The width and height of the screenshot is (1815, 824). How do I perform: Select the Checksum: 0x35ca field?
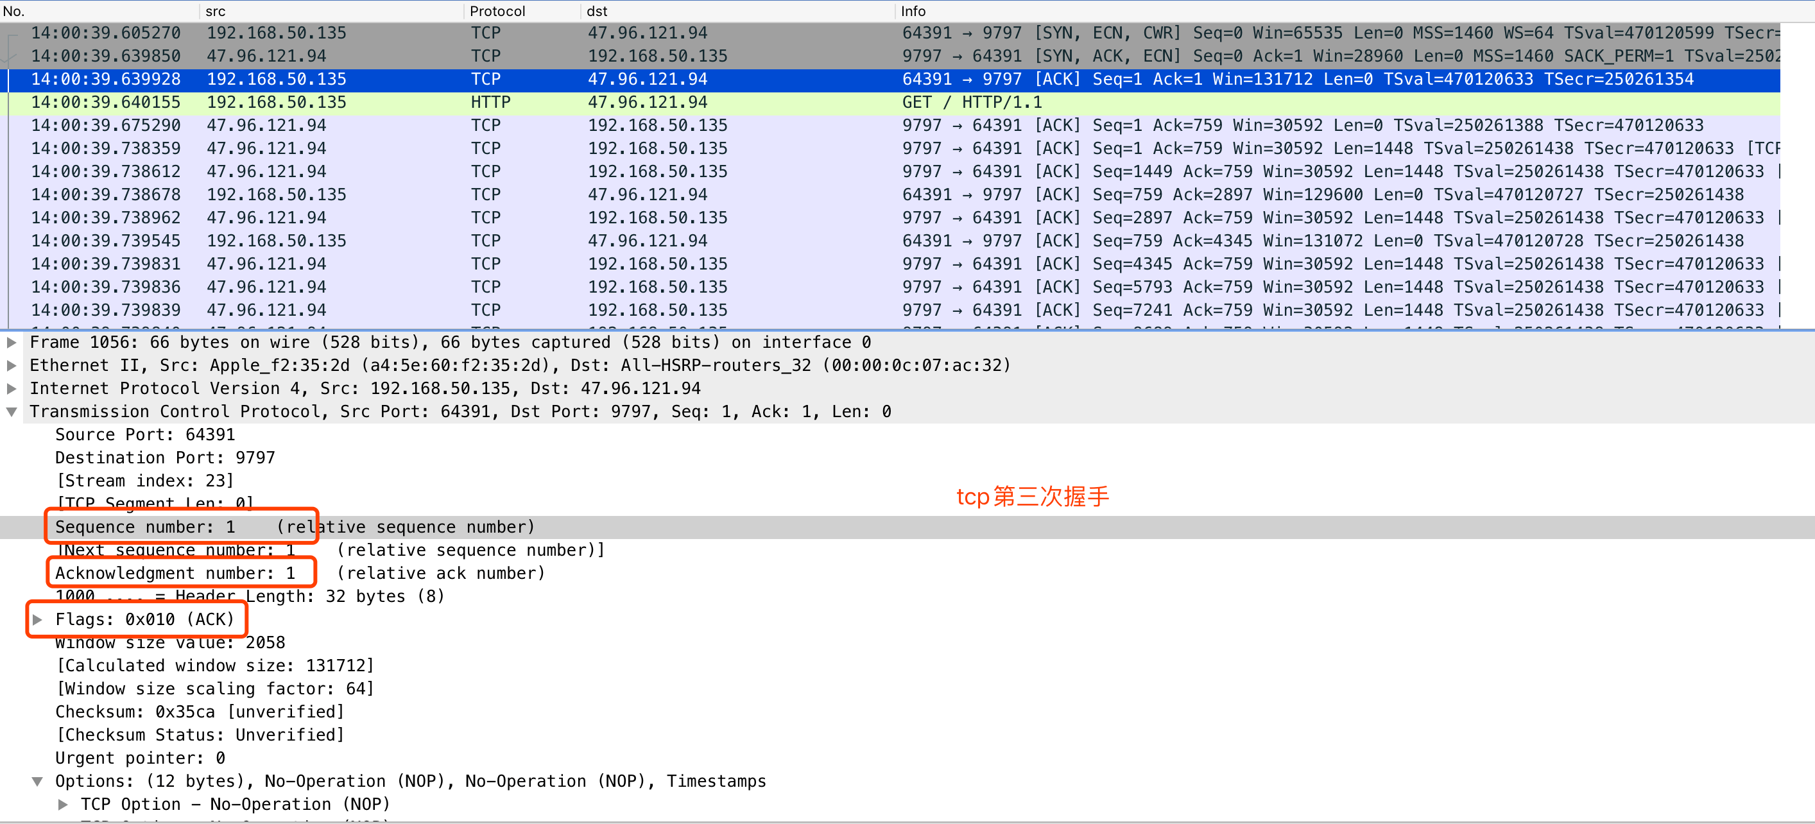tap(907, 713)
